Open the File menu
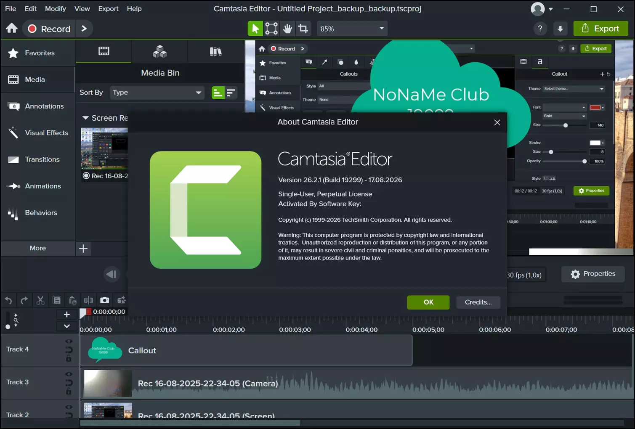The height and width of the screenshot is (429, 635). point(11,9)
